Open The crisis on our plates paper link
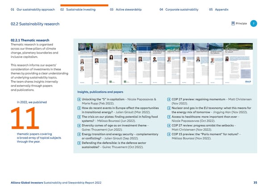The image size is (268, 189). [120, 119]
